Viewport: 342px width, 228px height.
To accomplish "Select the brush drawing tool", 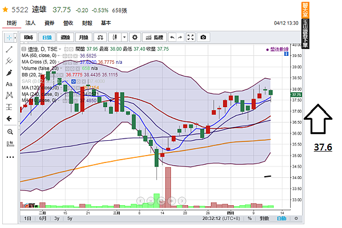I will pos(9,72).
